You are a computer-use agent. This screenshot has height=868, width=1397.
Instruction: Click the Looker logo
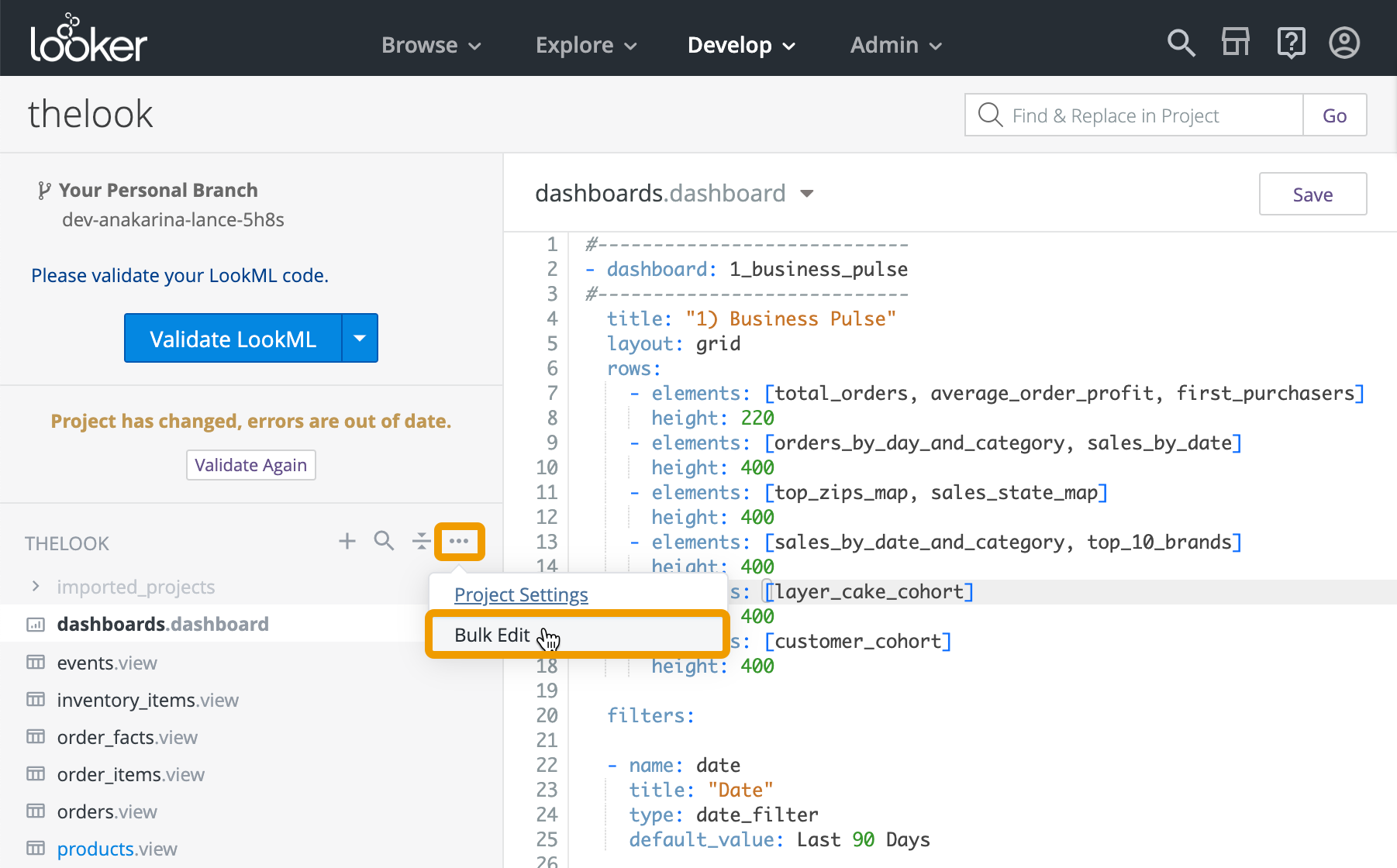point(88,40)
